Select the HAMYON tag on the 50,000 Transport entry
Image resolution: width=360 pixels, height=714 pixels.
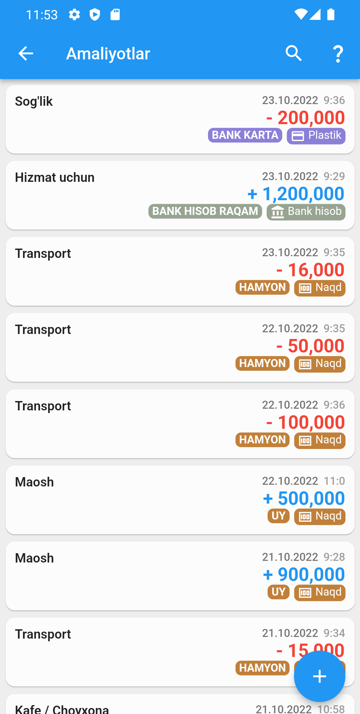click(262, 363)
